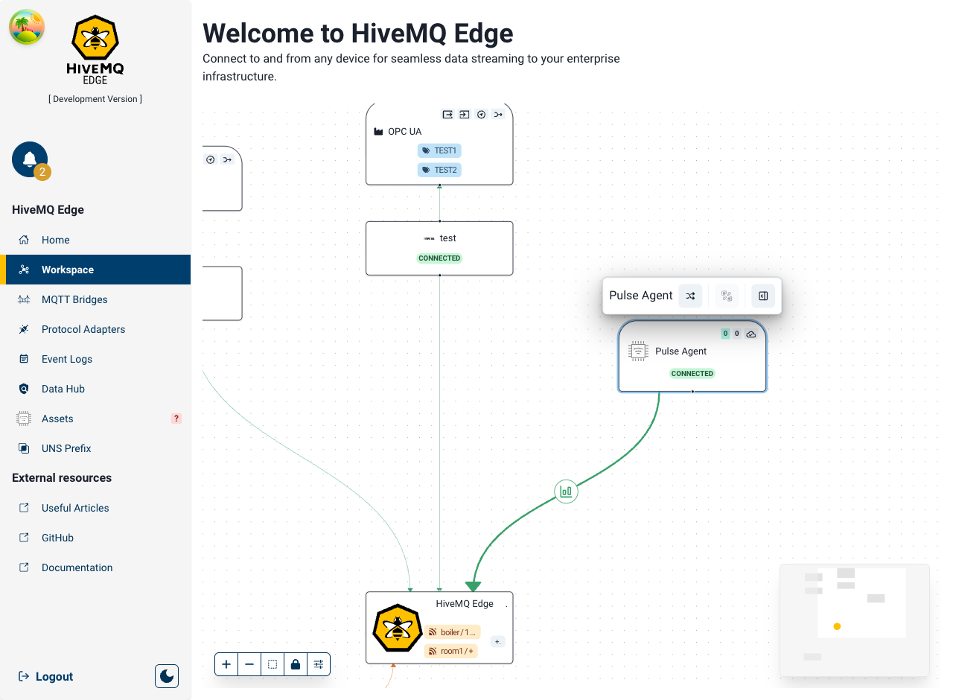Select the Pulse Agent node

pos(692,356)
